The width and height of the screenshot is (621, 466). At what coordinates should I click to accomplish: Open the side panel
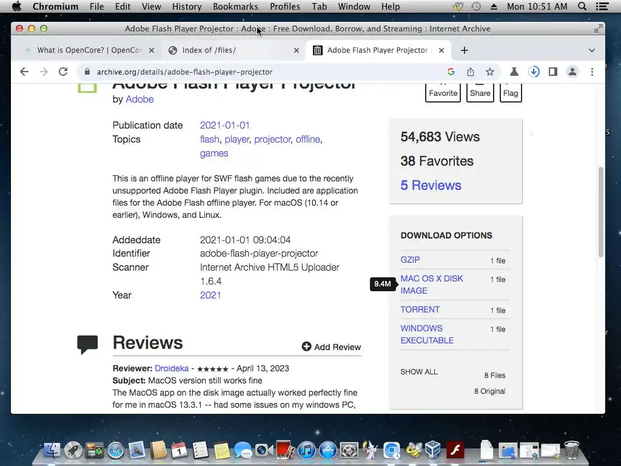coord(553,72)
